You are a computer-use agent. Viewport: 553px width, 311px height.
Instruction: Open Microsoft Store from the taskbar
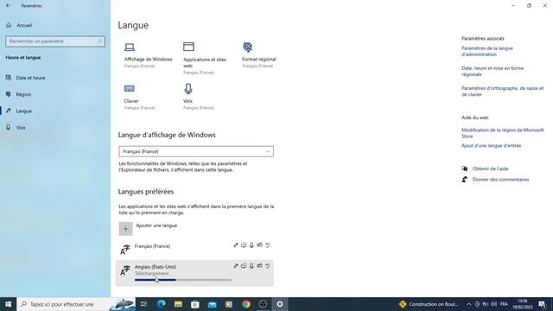tap(195, 304)
